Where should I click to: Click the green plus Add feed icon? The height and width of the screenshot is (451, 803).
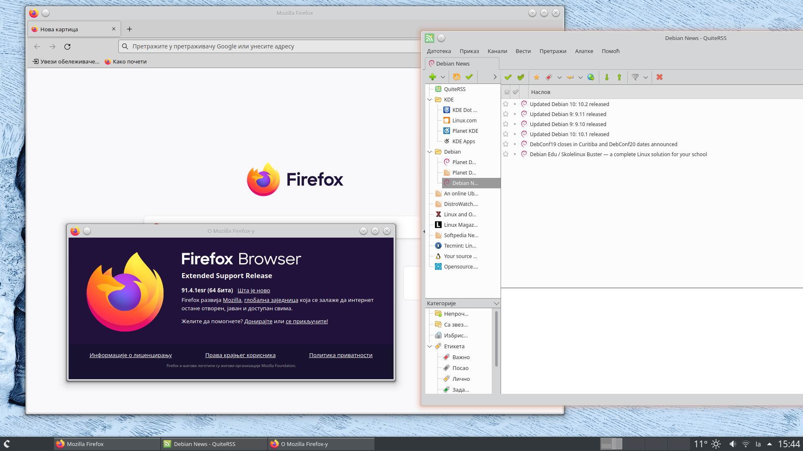tap(432, 77)
